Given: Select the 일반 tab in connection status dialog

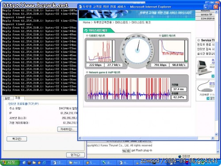Looking at the screenshot, I should click(8, 98).
